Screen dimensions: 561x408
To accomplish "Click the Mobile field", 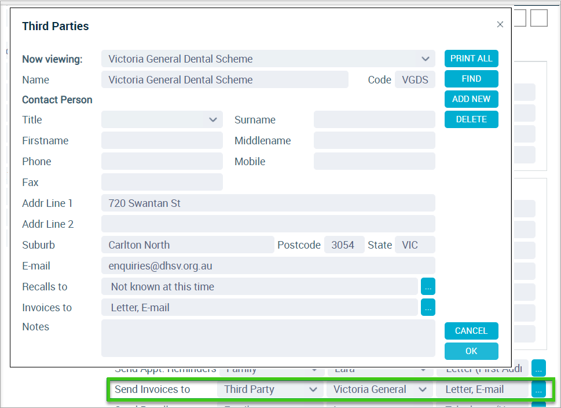I will (374, 161).
